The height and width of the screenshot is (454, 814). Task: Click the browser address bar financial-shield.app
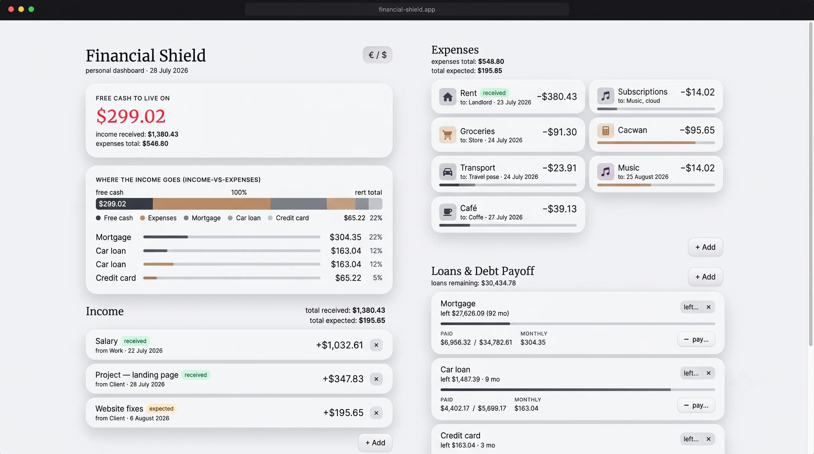(407, 9)
